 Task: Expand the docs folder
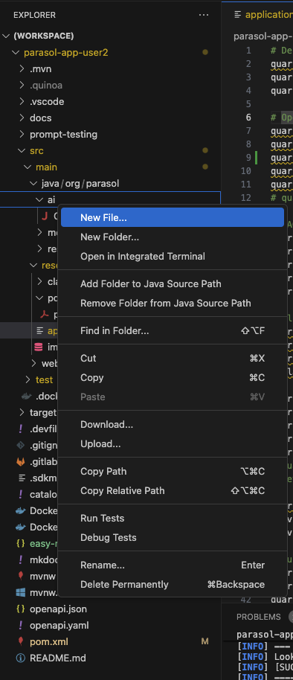[x=22, y=118]
